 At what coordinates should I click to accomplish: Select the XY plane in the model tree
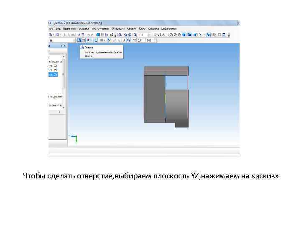pos(53,66)
